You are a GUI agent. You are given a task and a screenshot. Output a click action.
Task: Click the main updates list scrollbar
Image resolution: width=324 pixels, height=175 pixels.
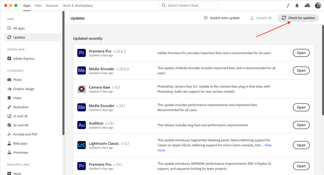323,70
